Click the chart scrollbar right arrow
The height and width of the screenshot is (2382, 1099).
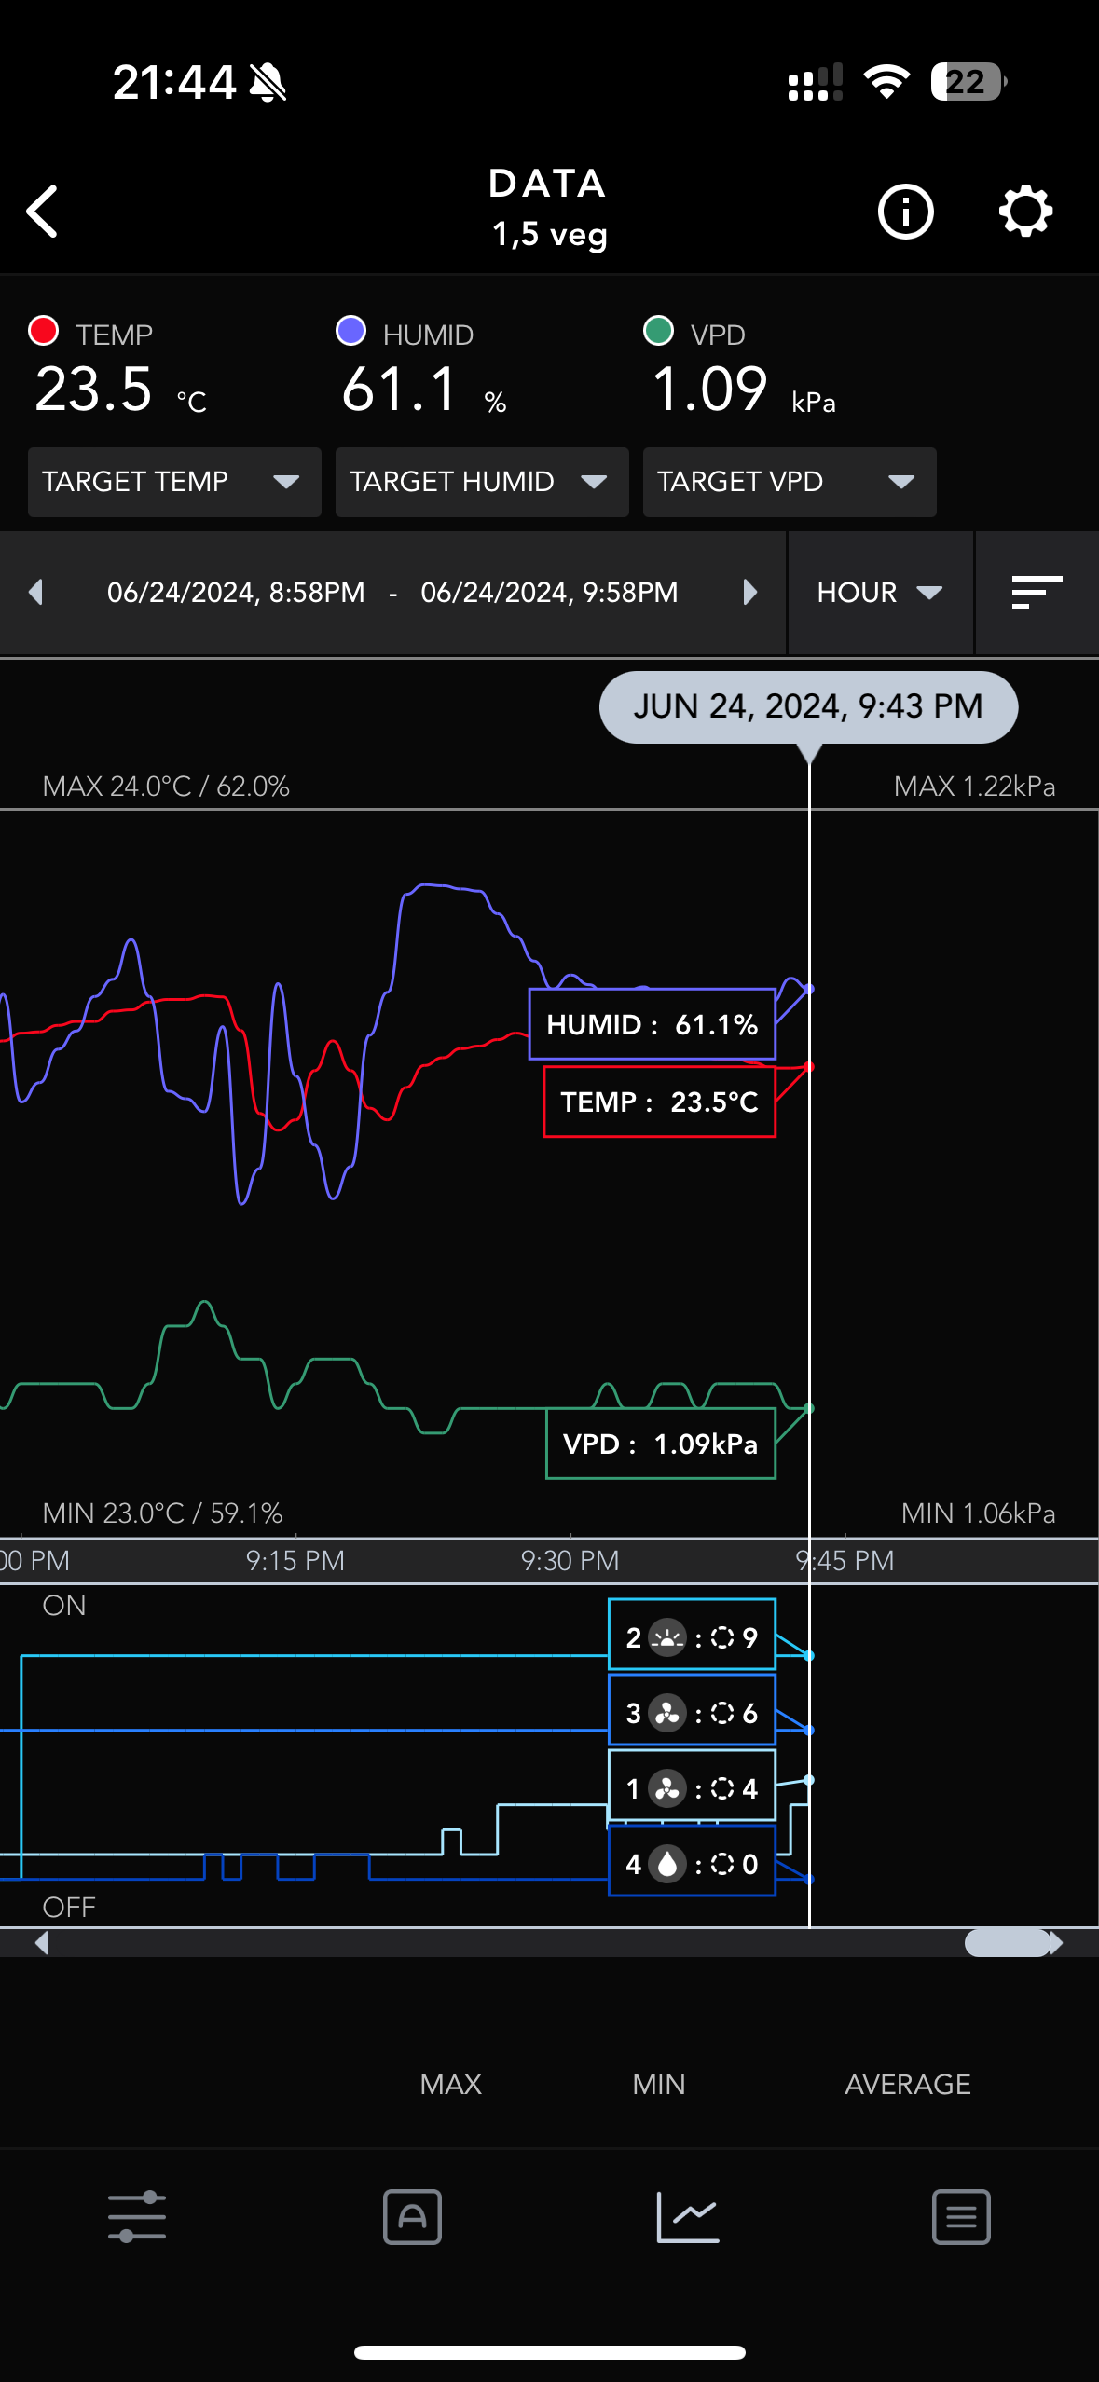tap(1056, 1942)
